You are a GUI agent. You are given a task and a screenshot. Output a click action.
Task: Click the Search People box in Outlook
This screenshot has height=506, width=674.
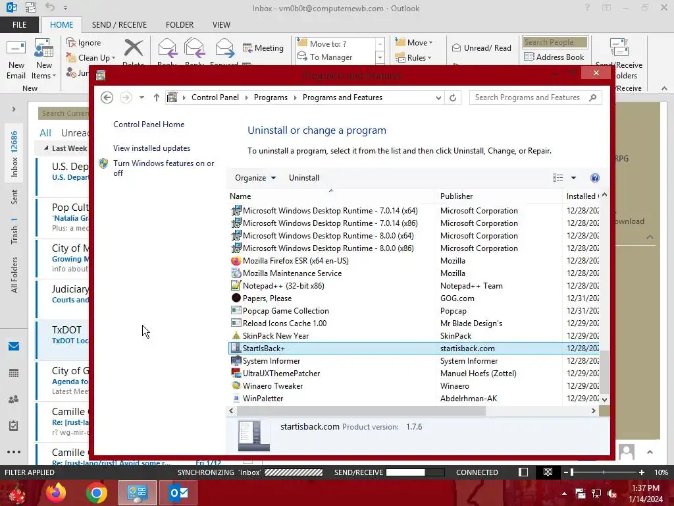(555, 42)
